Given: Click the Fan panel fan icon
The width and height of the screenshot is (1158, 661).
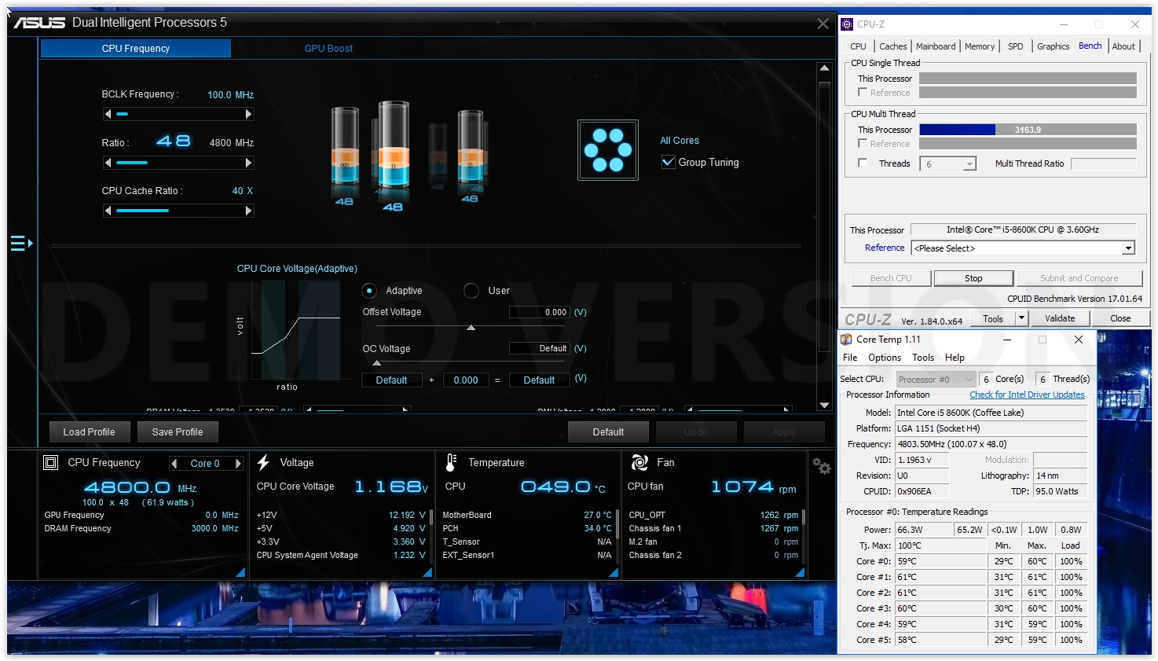Looking at the screenshot, I should pyautogui.click(x=639, y=463).
